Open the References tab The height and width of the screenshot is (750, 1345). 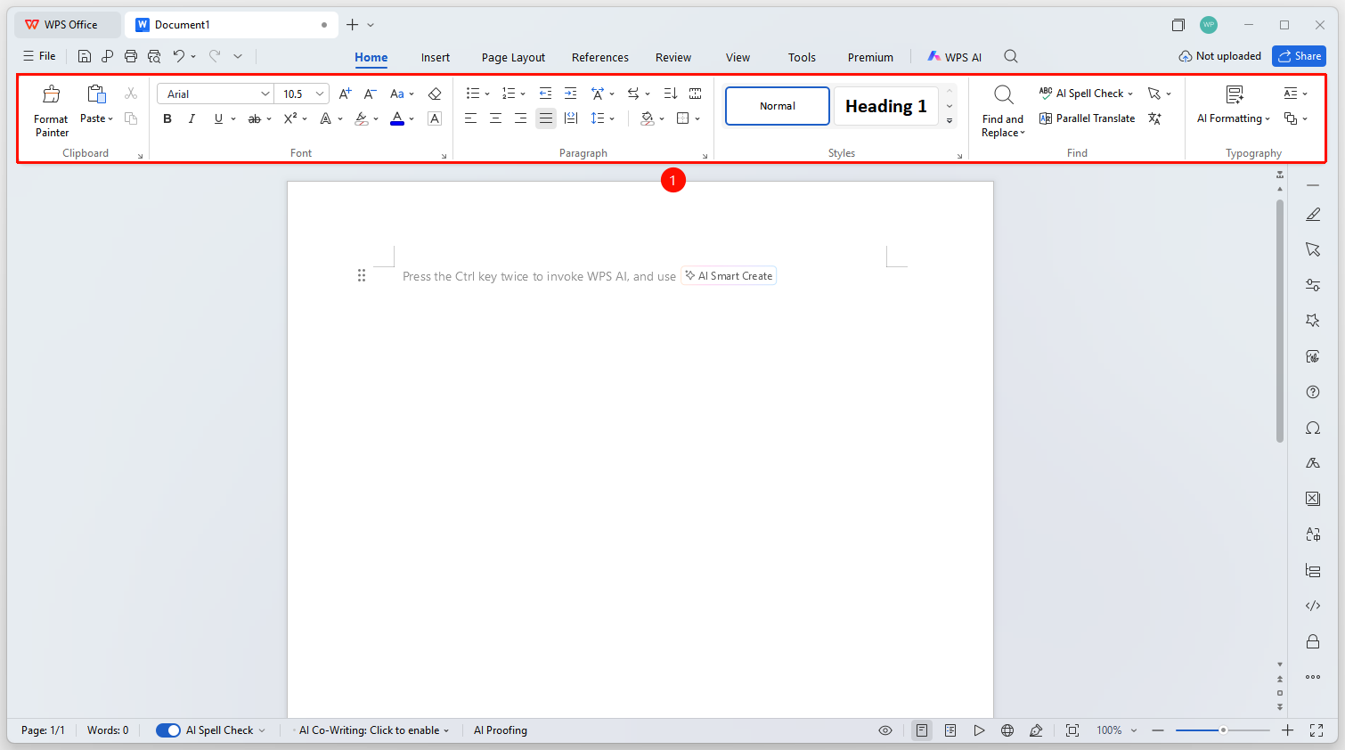click(600, 57)
